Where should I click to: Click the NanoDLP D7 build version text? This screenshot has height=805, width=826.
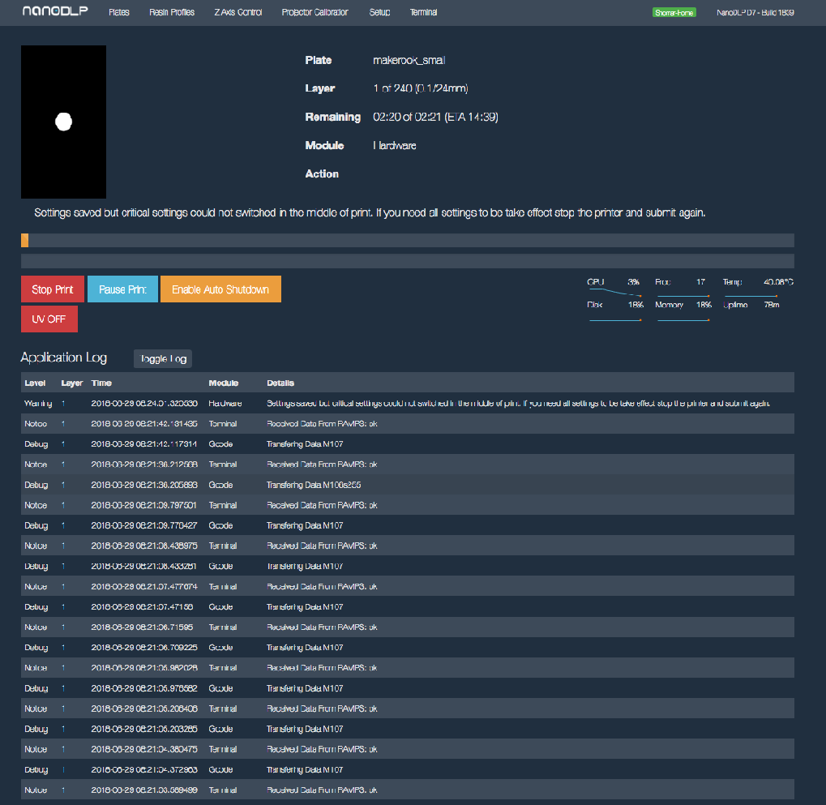(x=755, y=13)
